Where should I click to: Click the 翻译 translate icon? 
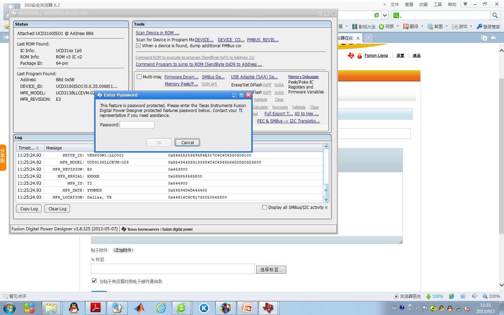click(x=406, y=27)
